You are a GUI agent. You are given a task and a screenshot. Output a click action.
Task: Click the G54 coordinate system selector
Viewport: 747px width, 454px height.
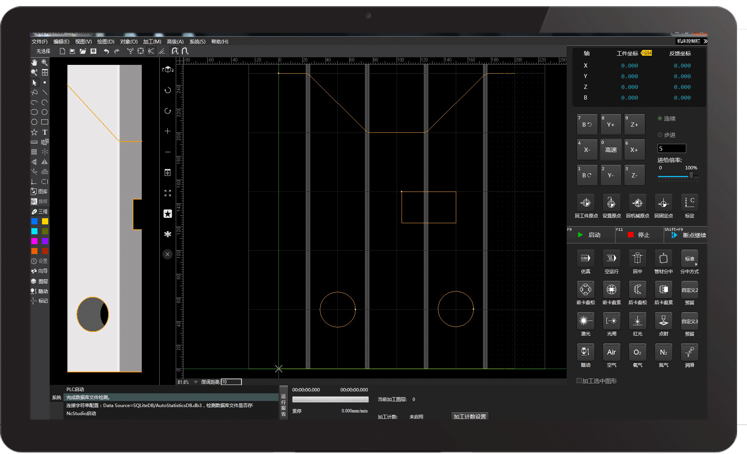click(647, 53)
